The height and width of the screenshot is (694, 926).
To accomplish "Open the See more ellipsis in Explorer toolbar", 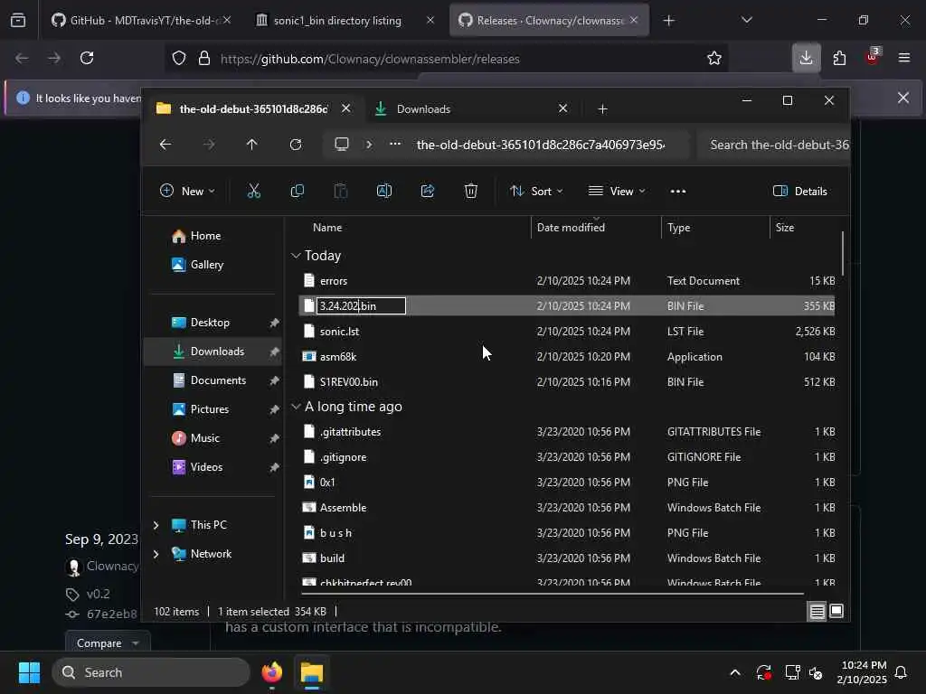I will (678, 192).
